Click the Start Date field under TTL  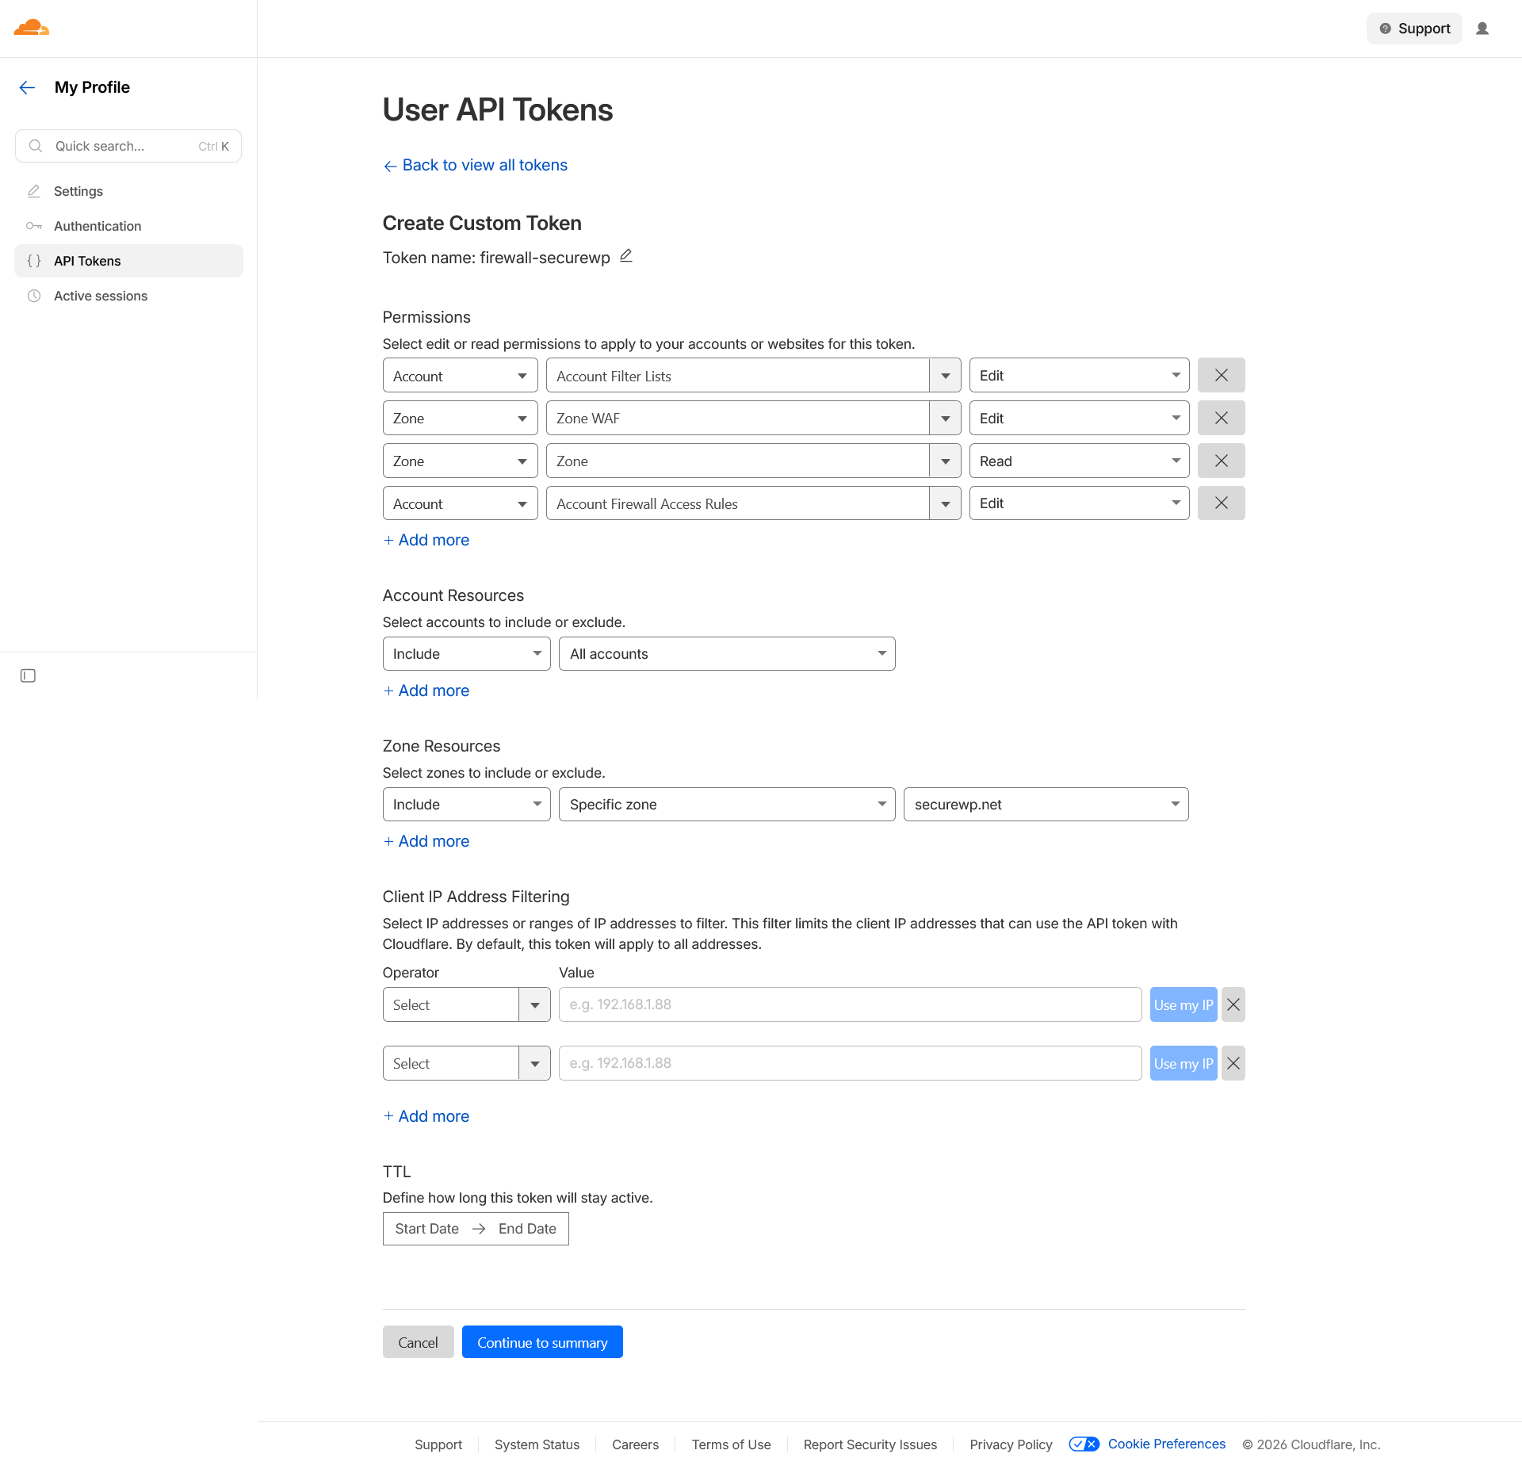426,1228
